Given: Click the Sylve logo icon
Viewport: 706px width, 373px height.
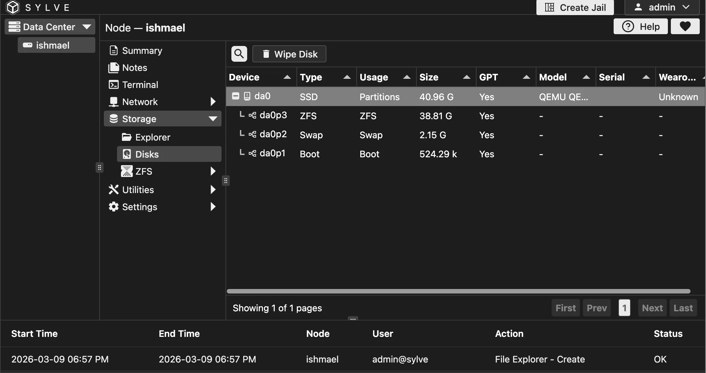Looking at the screenshot, I should pos(12,7).
